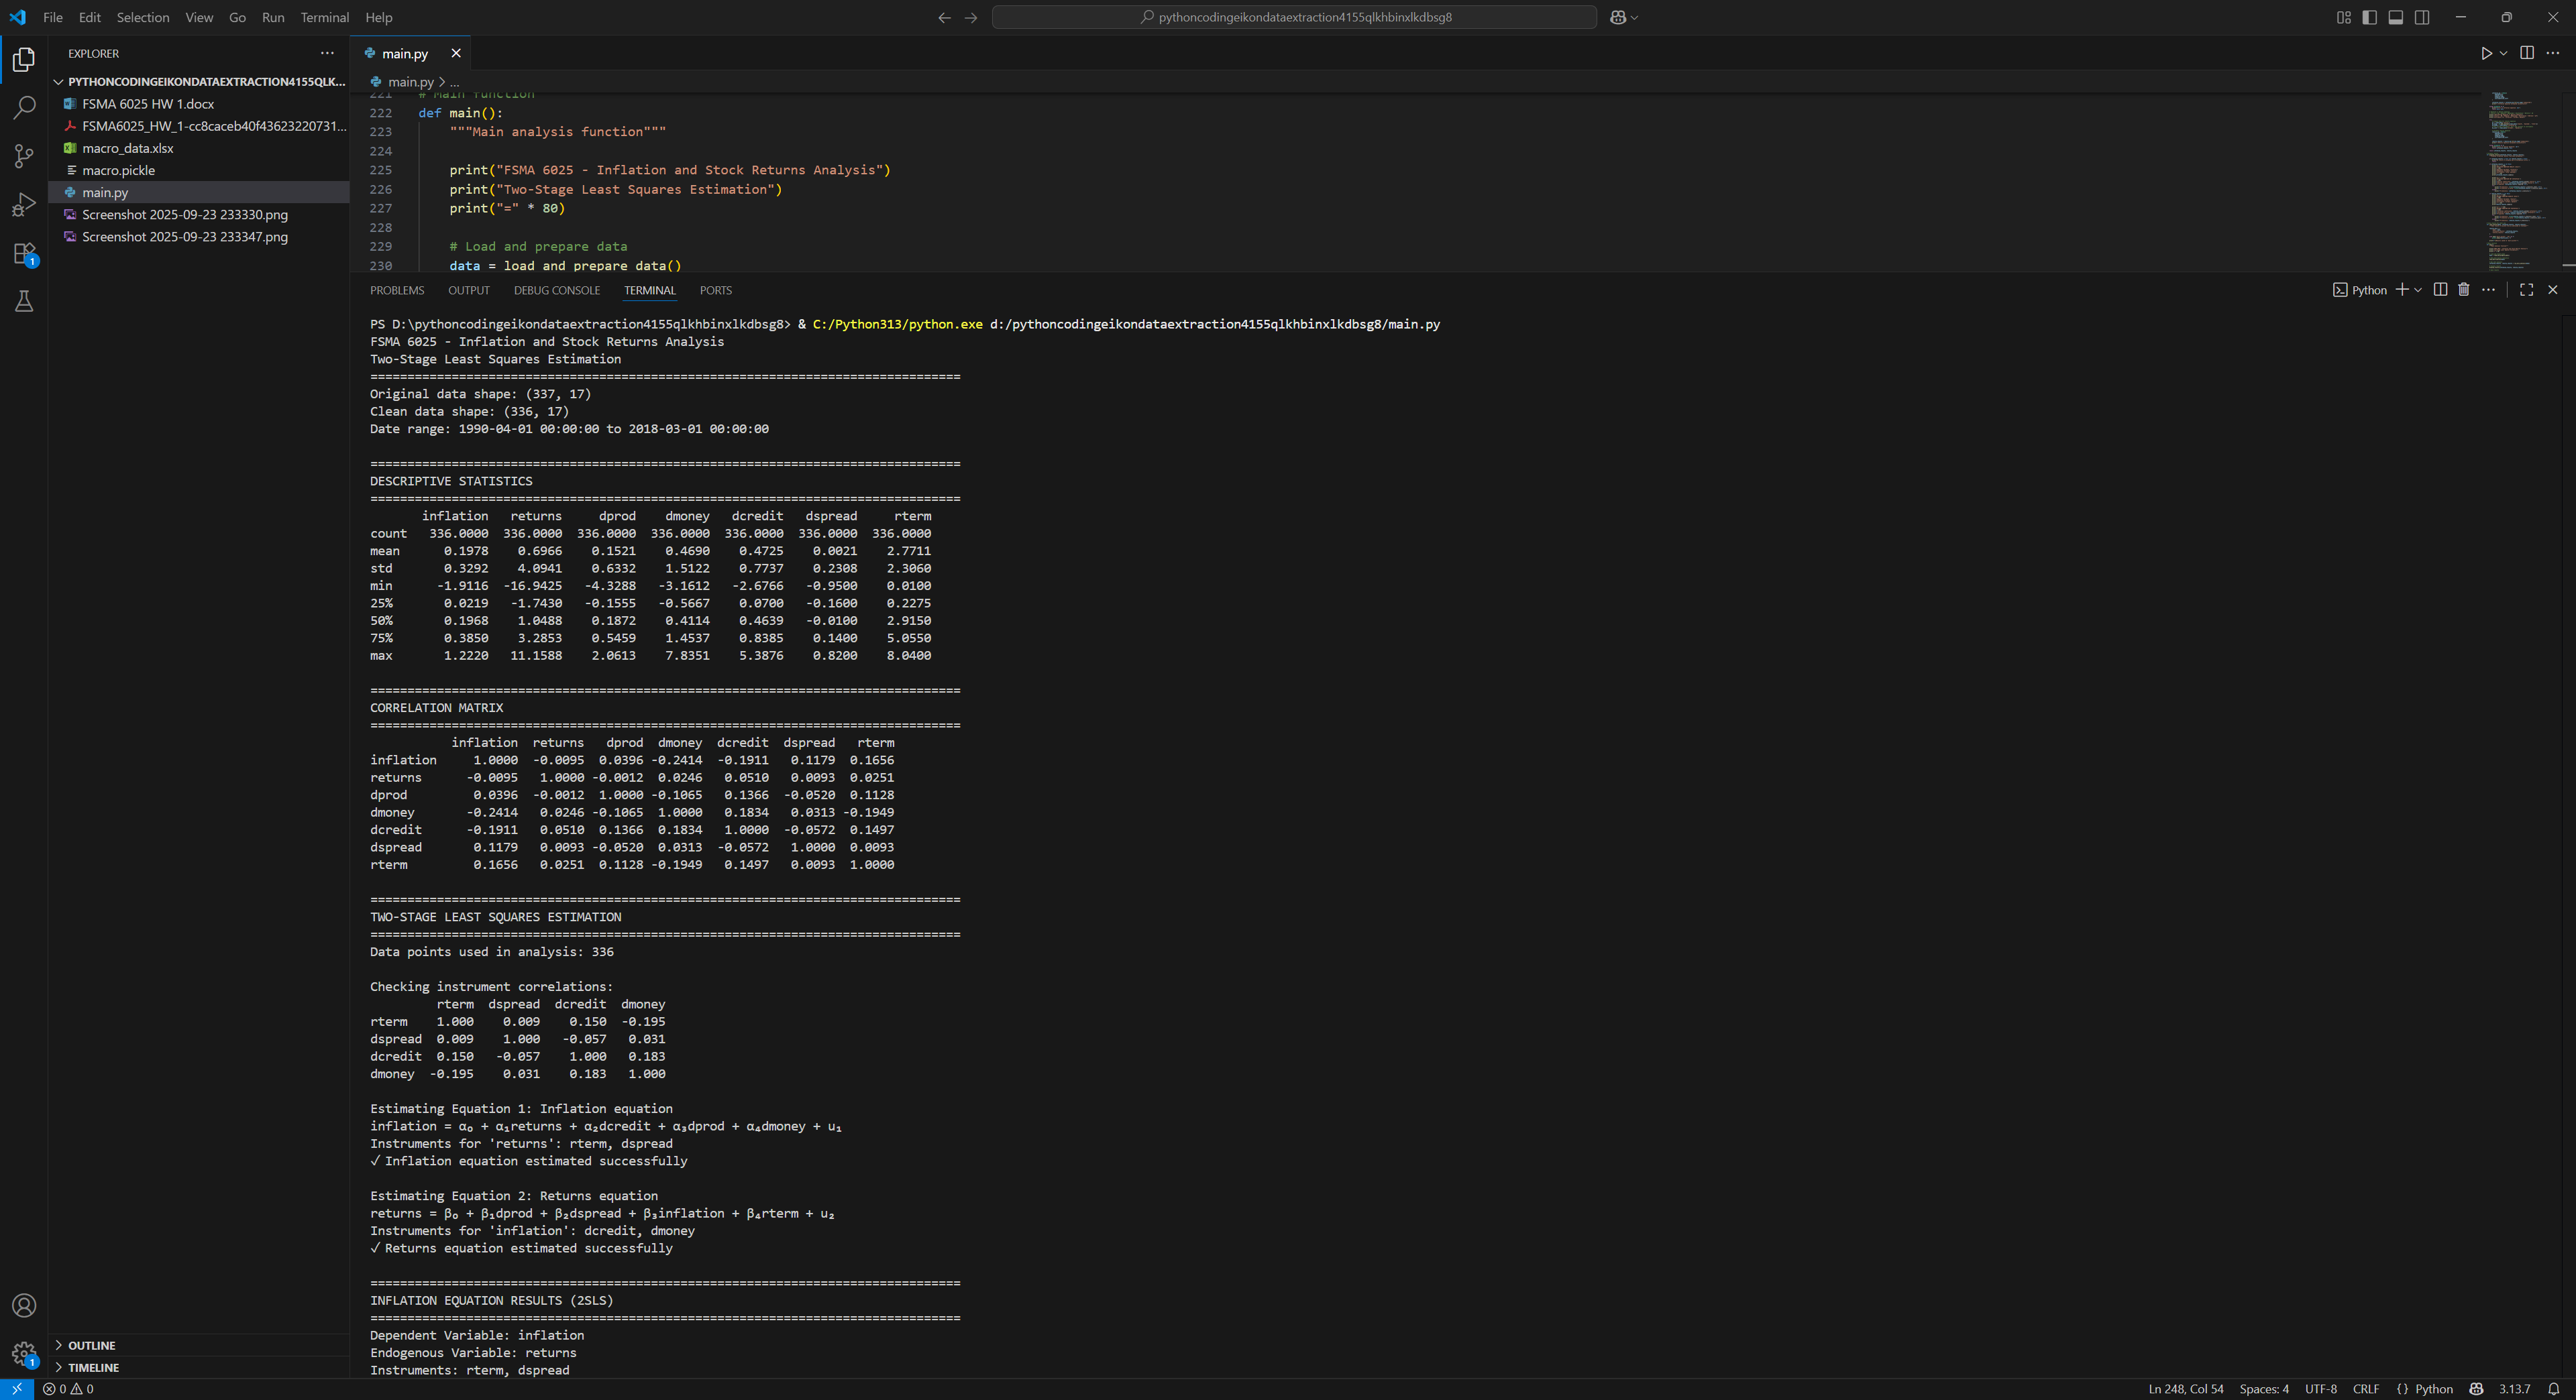2576x1400 pixels.
Task: Collapse the project root folder
Action: (x=200, y=81)
